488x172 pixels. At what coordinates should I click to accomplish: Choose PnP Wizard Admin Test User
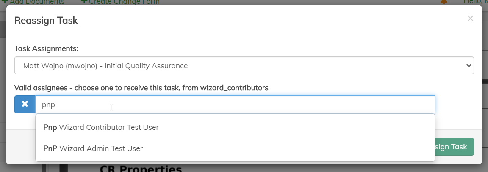tap(93, 148)
